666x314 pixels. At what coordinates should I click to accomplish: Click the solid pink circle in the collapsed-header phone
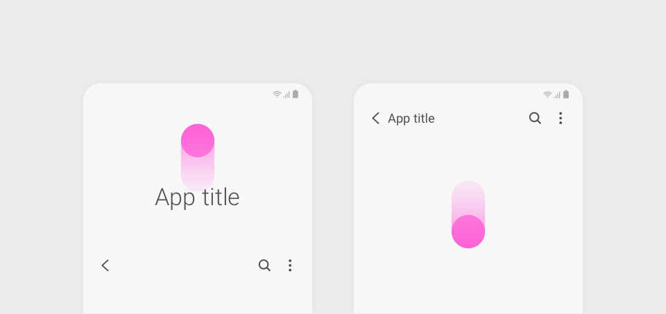tap(468, 232)
